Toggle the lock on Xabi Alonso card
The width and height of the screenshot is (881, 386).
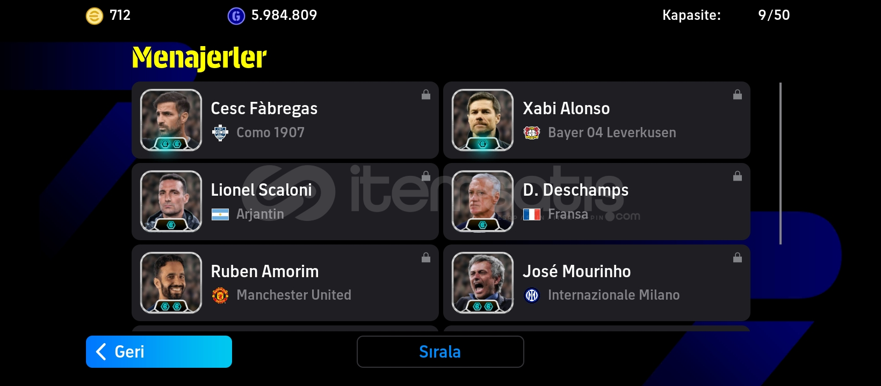coord(738,94)
